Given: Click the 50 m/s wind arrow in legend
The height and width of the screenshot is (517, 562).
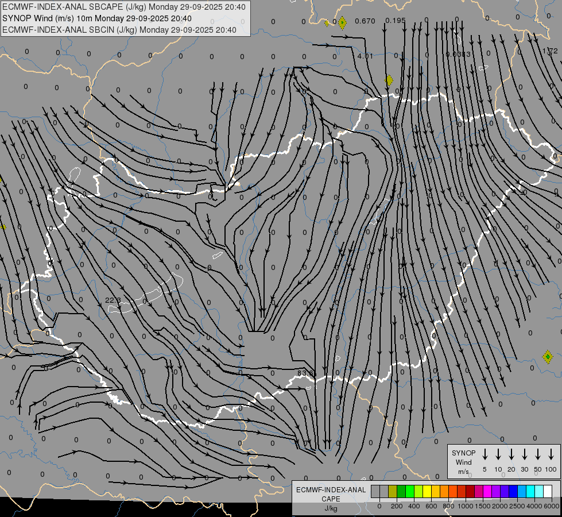Looking at the screenshot, I should 538,454.
